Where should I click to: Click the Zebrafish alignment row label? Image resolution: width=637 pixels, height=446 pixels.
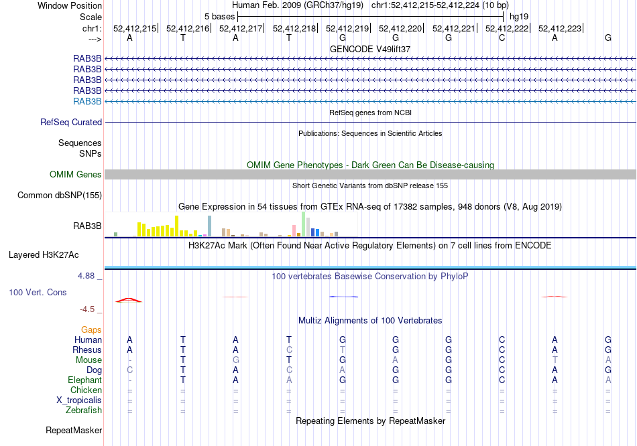tap(84, 411)
